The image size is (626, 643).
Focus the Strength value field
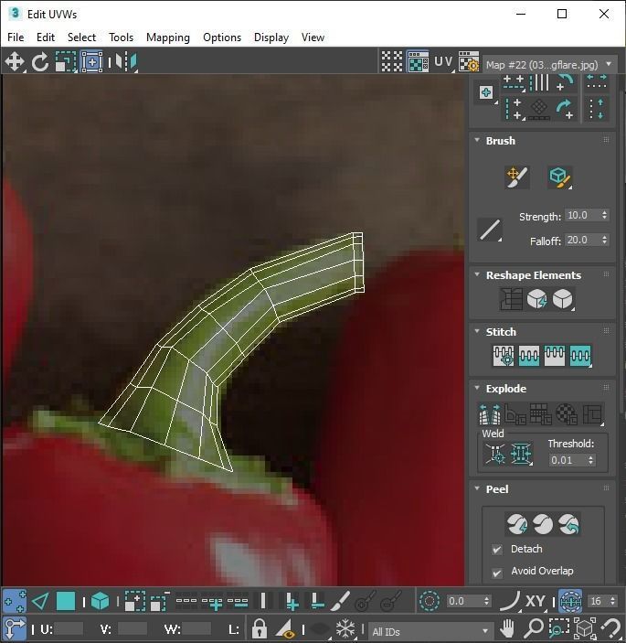(582, 215)
